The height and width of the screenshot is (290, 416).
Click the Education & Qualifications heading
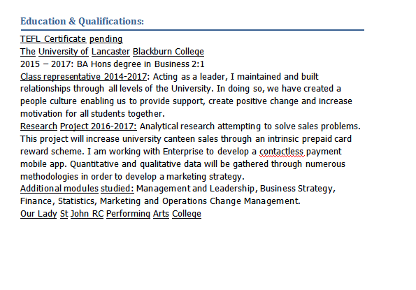82,22
